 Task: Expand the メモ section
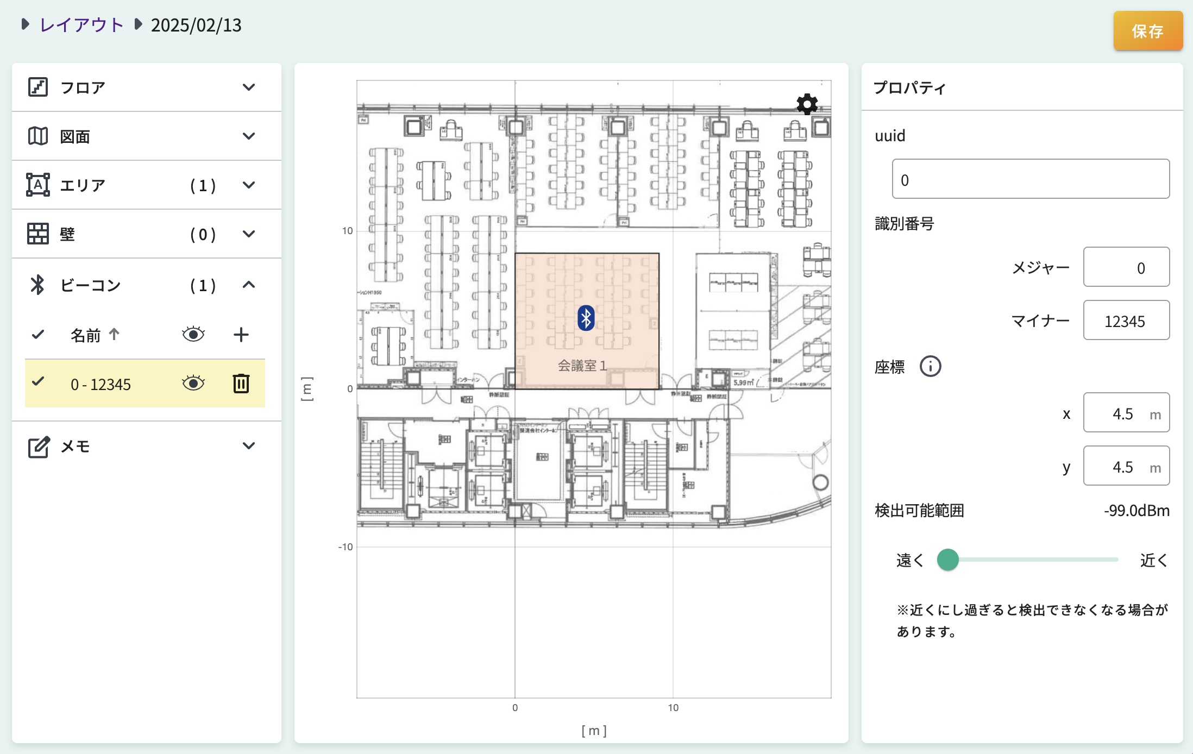249,445
